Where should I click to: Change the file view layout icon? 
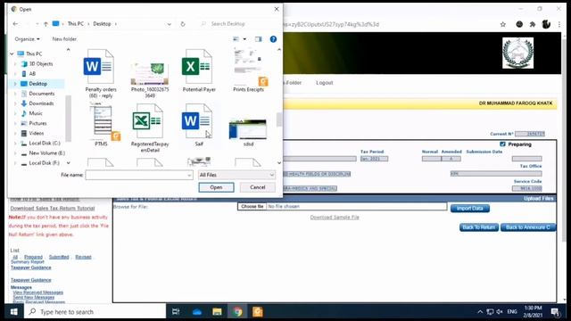(x=236, y=39)
